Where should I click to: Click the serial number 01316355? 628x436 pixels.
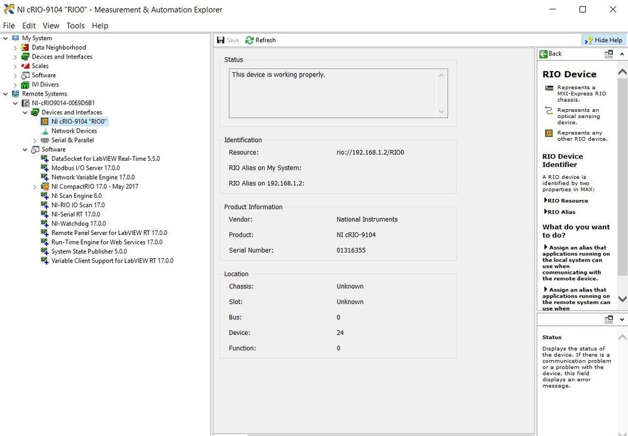(351, 251)
